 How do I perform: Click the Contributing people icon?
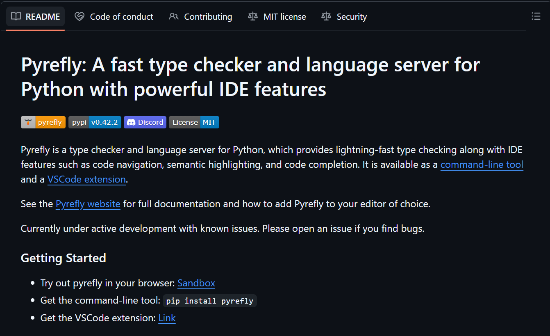(x=174, y=16)
